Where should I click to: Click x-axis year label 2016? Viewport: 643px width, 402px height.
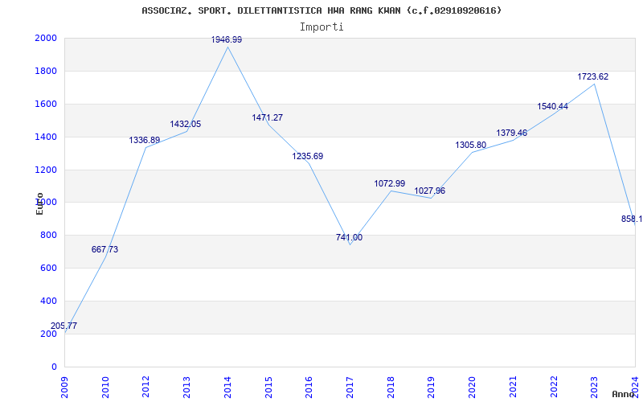coord(309,388)
